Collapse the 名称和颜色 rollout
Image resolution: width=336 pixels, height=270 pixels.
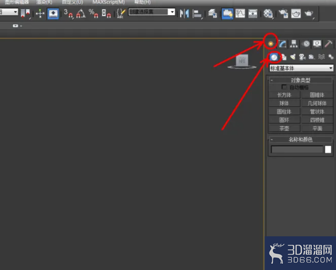pos(300,140)
